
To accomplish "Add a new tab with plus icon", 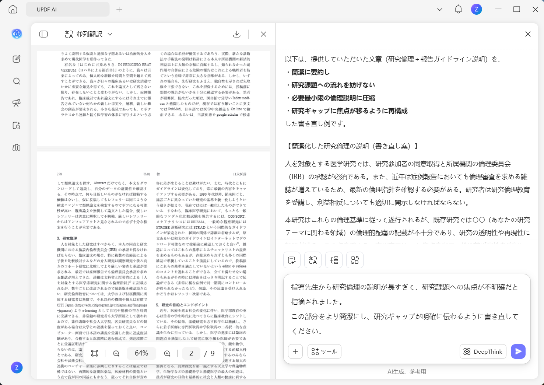I will click(119, 10).
